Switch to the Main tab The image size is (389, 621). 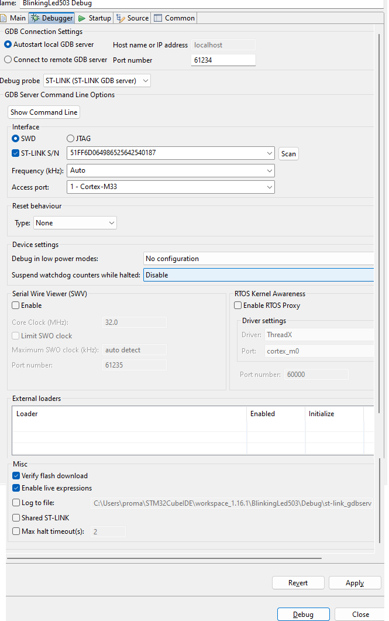(13, 18)
